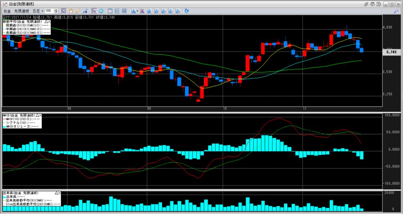Click the blue circular up-arrow icon
The height and width of the screenshot is (214, 403).
(x=101, y=11)
